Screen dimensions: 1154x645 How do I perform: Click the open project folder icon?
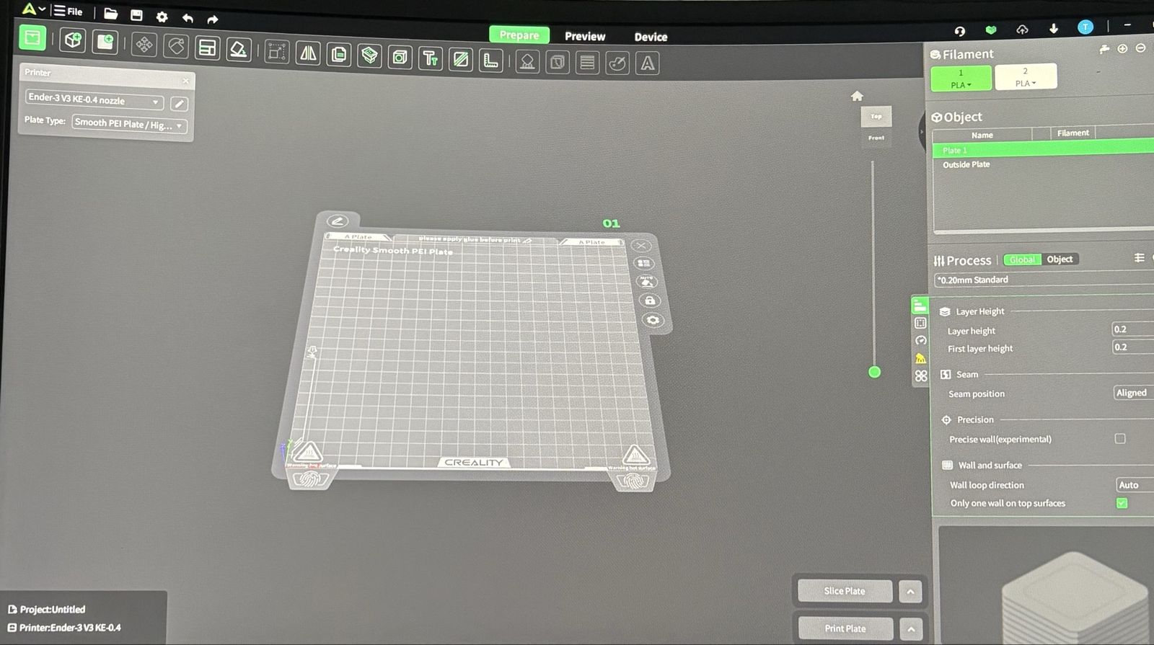[x=110, y=14]
